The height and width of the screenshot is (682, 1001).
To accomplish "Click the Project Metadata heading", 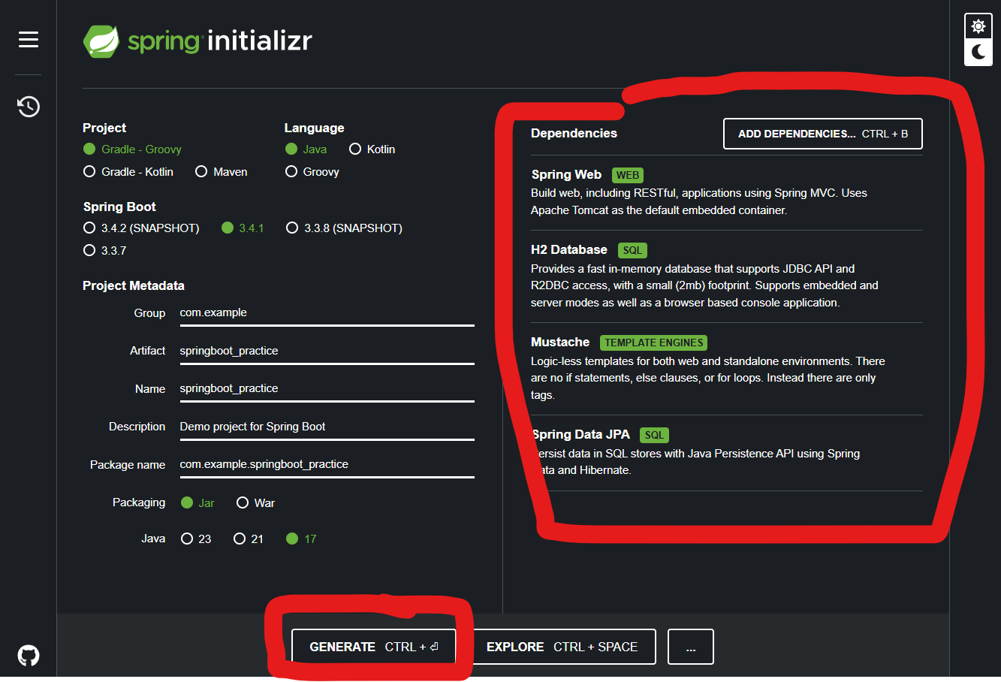I will [x=134, y=285].
